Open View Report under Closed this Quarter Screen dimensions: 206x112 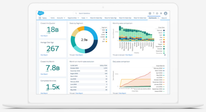44,35
